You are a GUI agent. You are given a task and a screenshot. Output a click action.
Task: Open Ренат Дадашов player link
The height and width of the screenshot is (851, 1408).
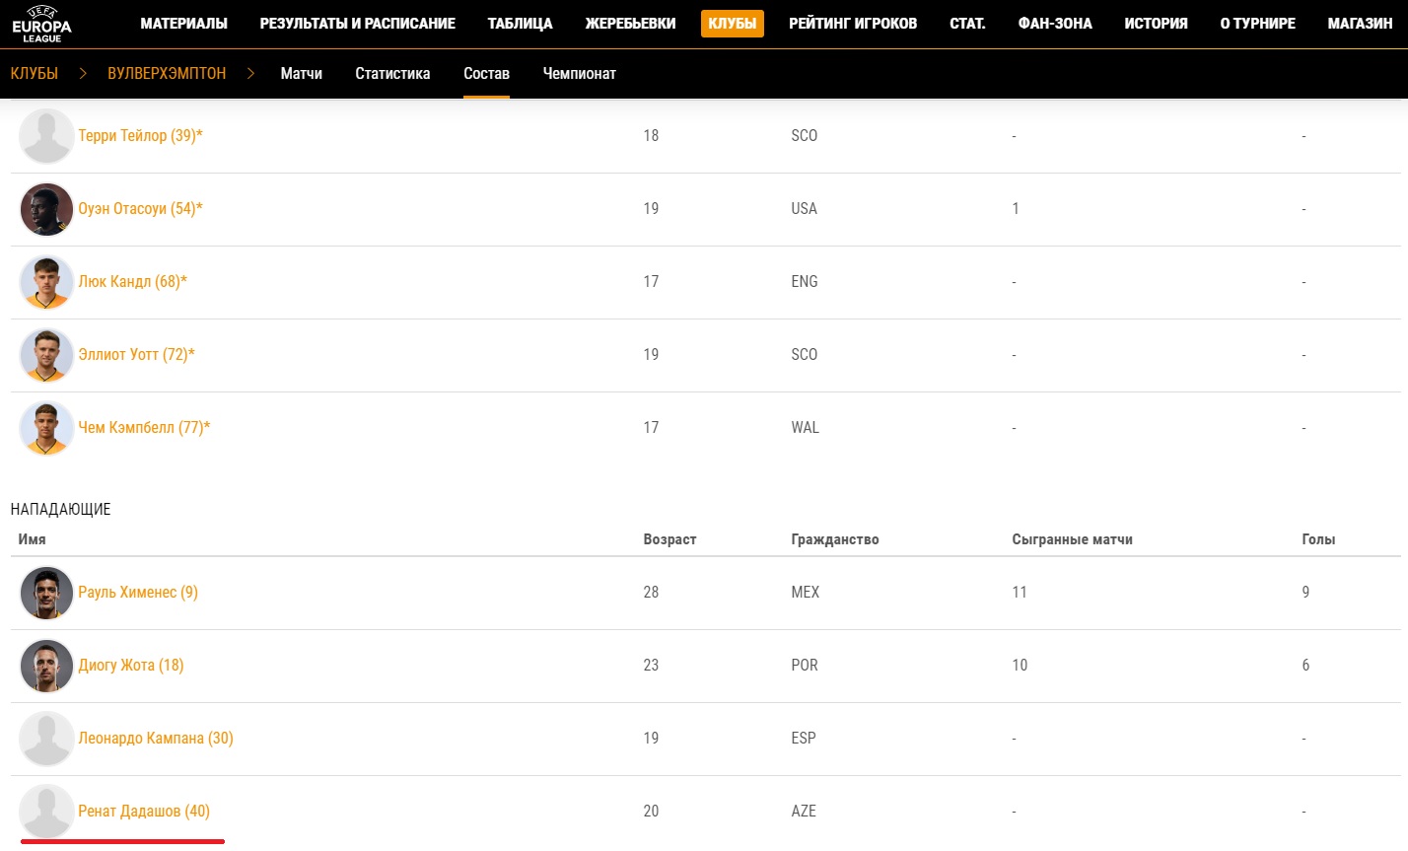click(x=144, y=812)
